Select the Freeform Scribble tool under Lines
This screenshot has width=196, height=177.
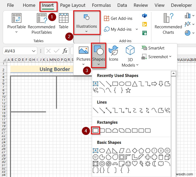tap(167, 110)
